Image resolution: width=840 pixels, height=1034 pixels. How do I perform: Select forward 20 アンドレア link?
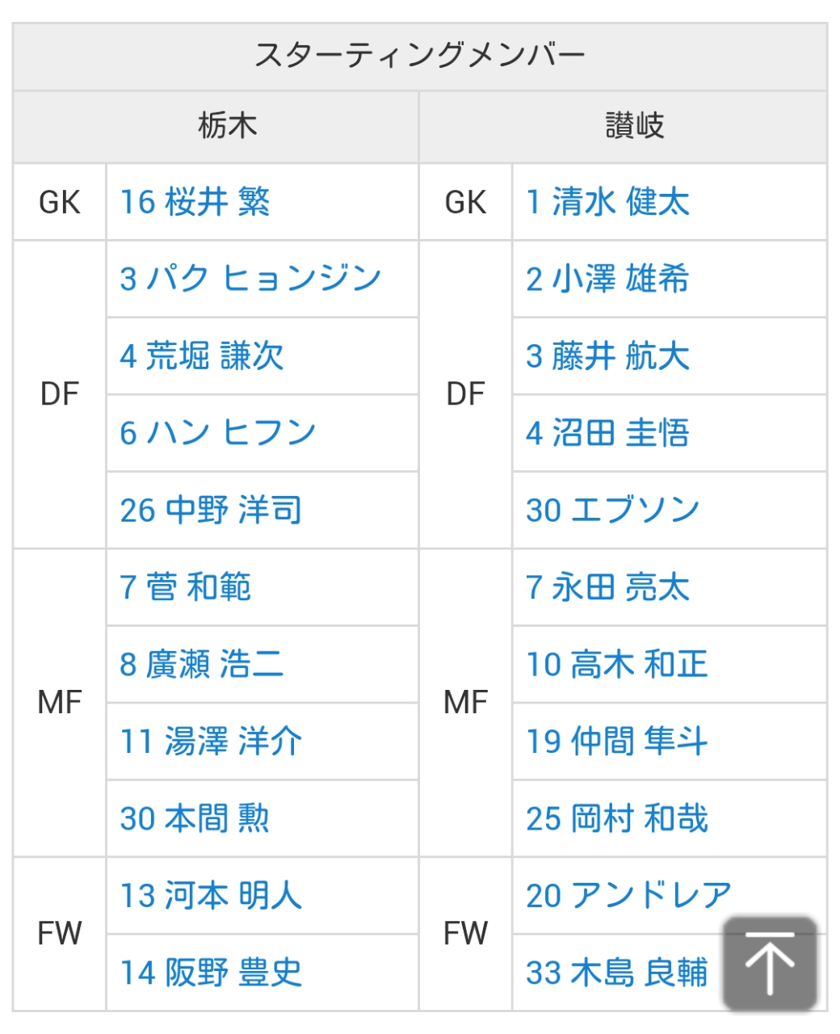pyautogui.click(x=628, y=895)
